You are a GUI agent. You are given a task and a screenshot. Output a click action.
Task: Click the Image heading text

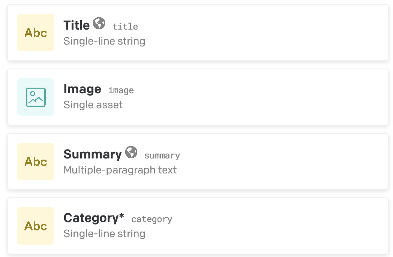(x=82, y=90)
